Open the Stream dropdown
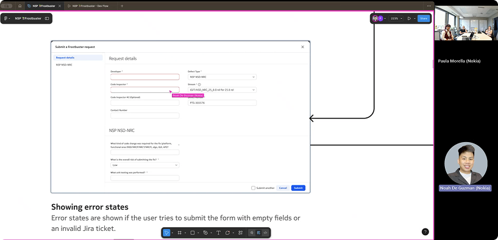This screenshot has height=240, width=498. click(222, 90)
